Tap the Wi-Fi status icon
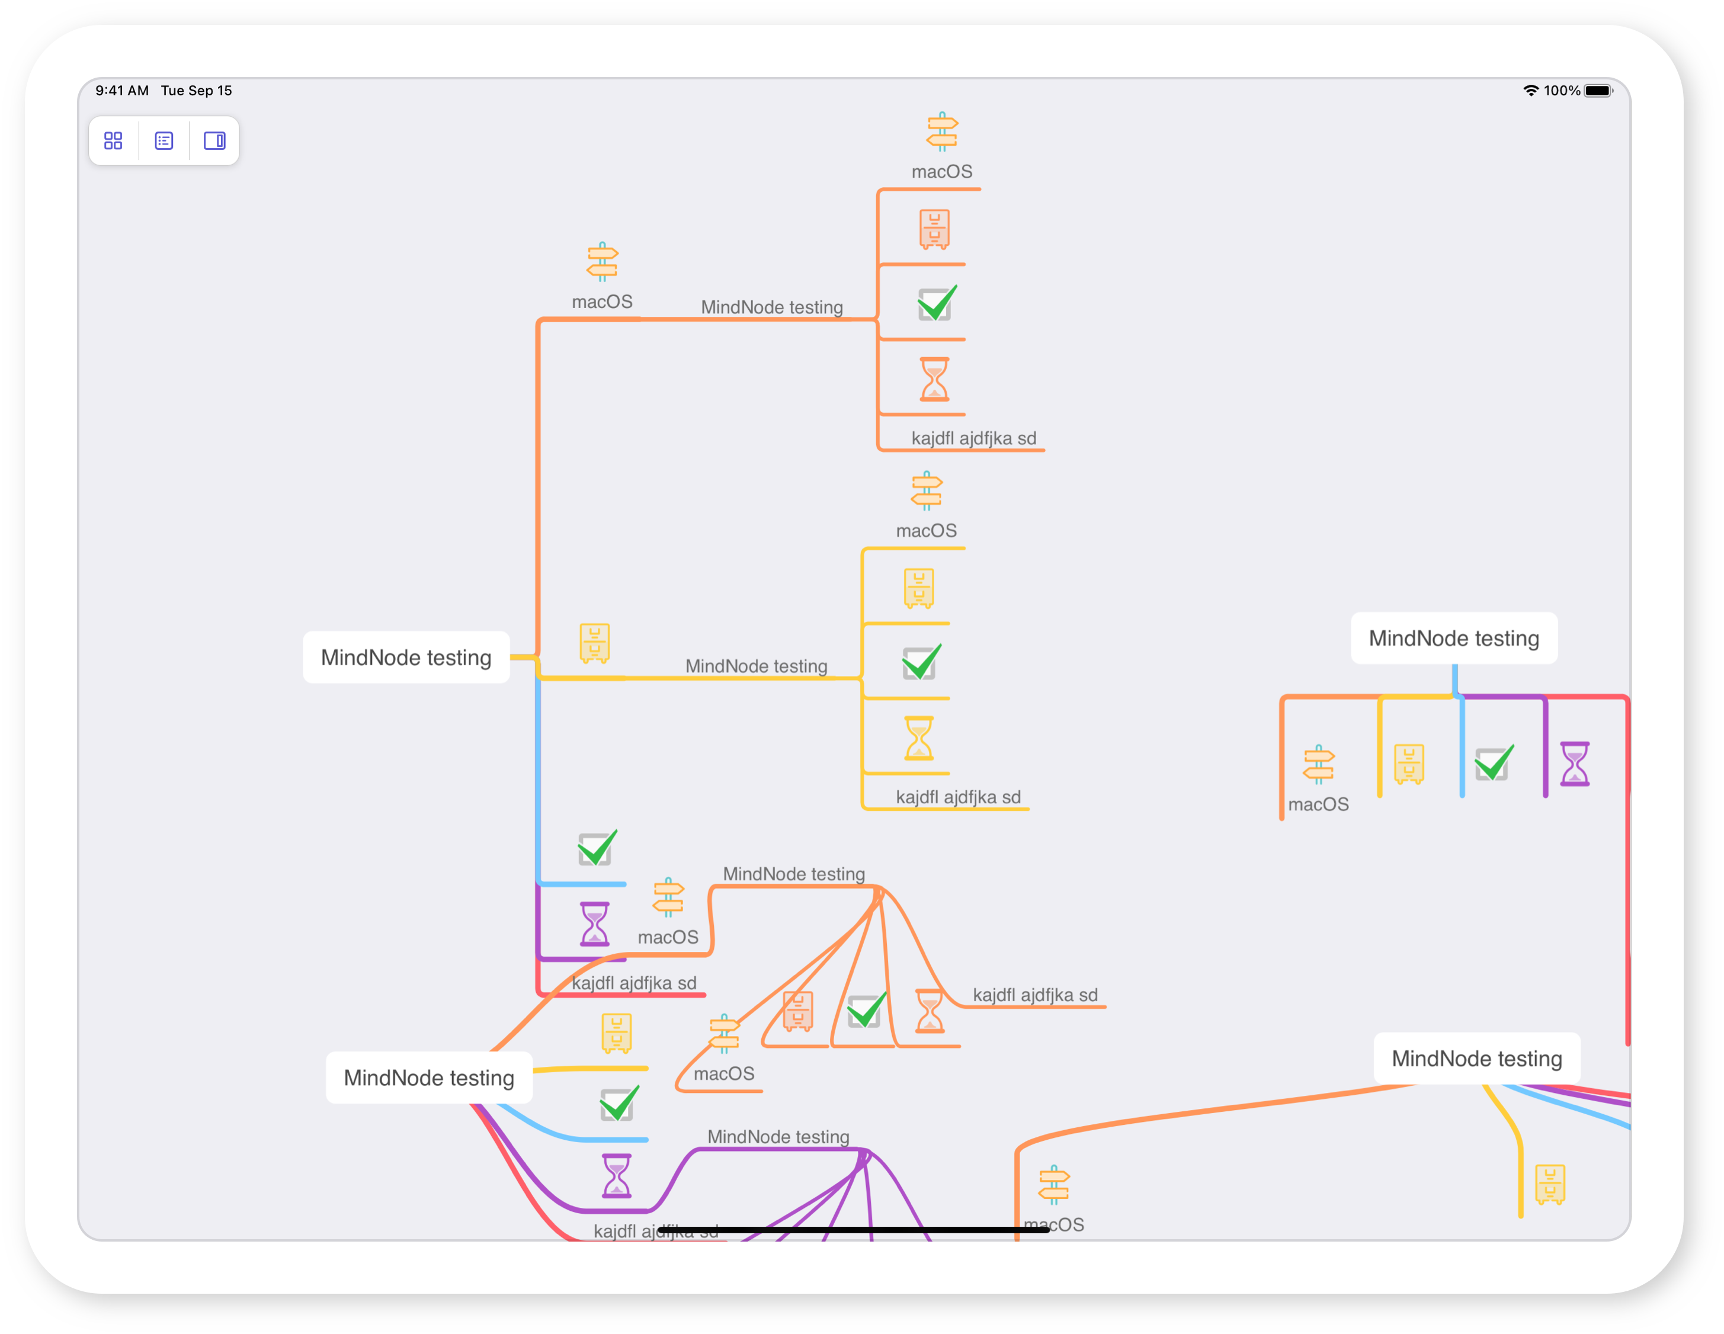1724x1334 pixels. tap(1531, 91)
